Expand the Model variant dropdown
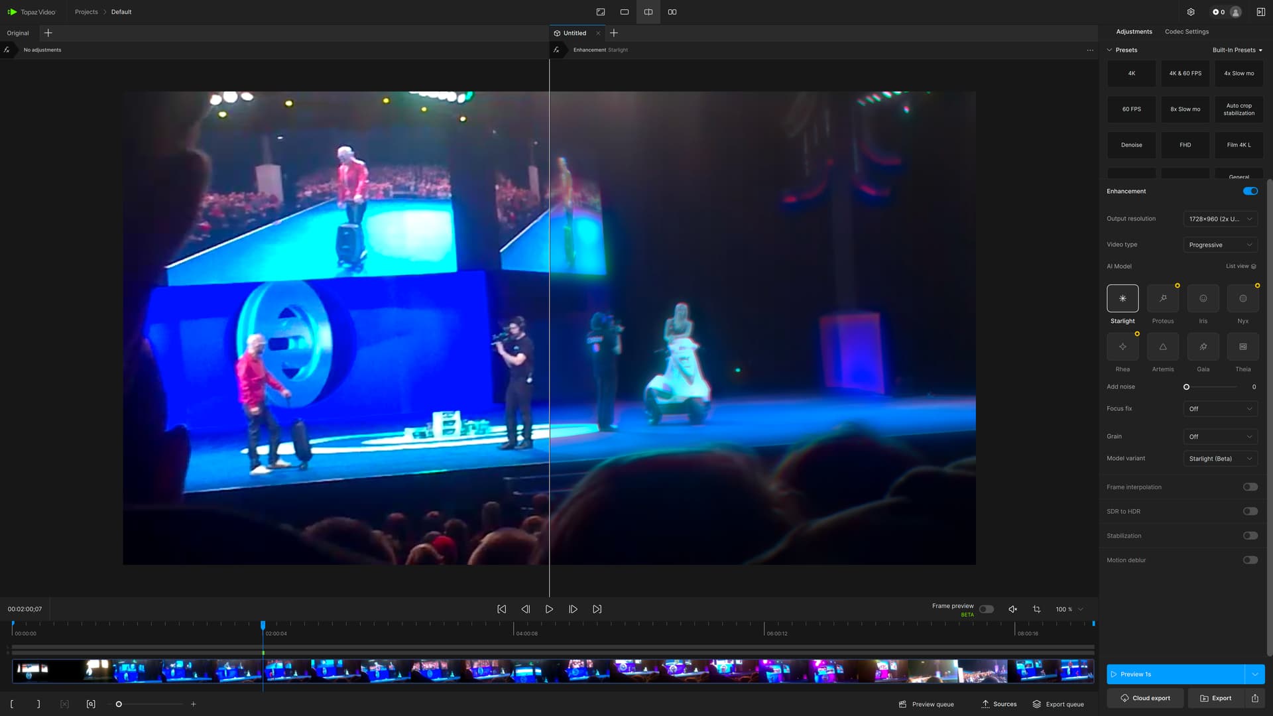This screenshot has width=1273, height=716. point(1220,459)
